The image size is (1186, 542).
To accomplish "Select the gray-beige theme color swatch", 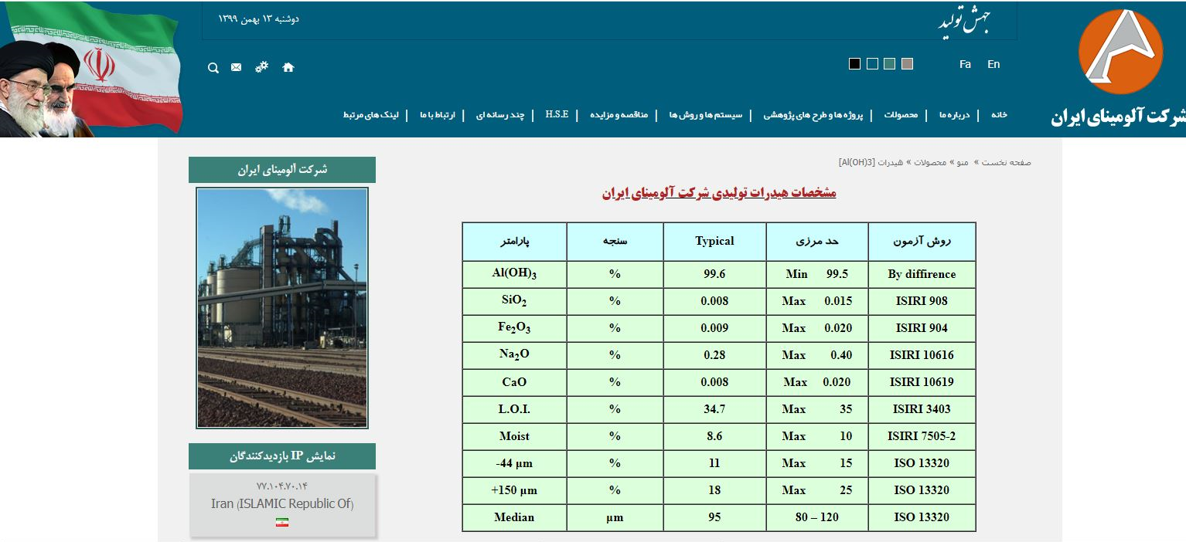I will tap(908, 64).
